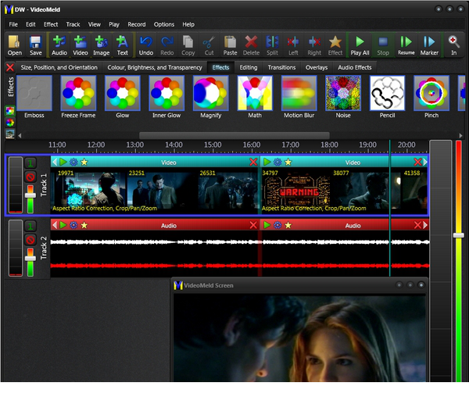
Task: Click the Redo toolbar icon
Action: tap(167, 45)
